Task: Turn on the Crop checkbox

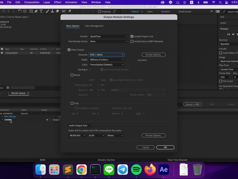Action: coord(72,103)
